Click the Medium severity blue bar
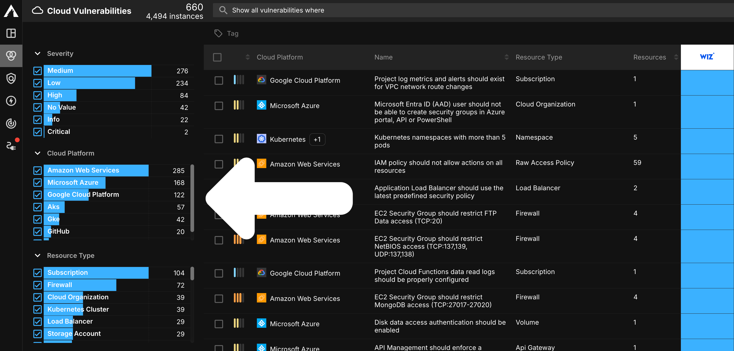The image size is (734, 351). tap(98, 70)
